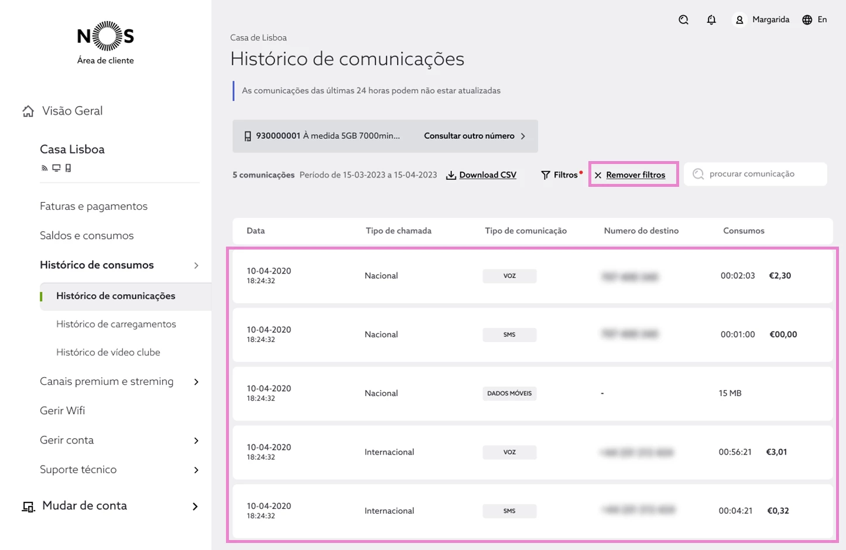Expand Canais premium e streming menu

coord(196,382)
